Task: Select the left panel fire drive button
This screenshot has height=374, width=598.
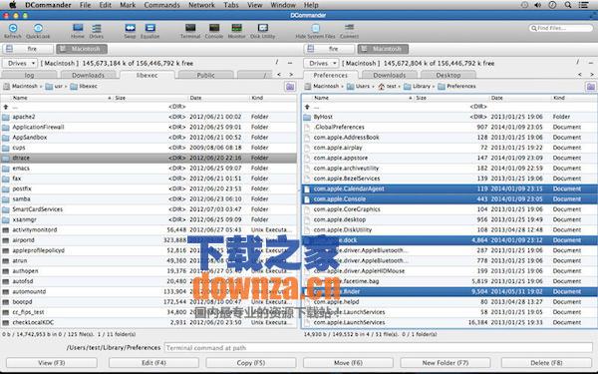Action: (x=28, y=49)
